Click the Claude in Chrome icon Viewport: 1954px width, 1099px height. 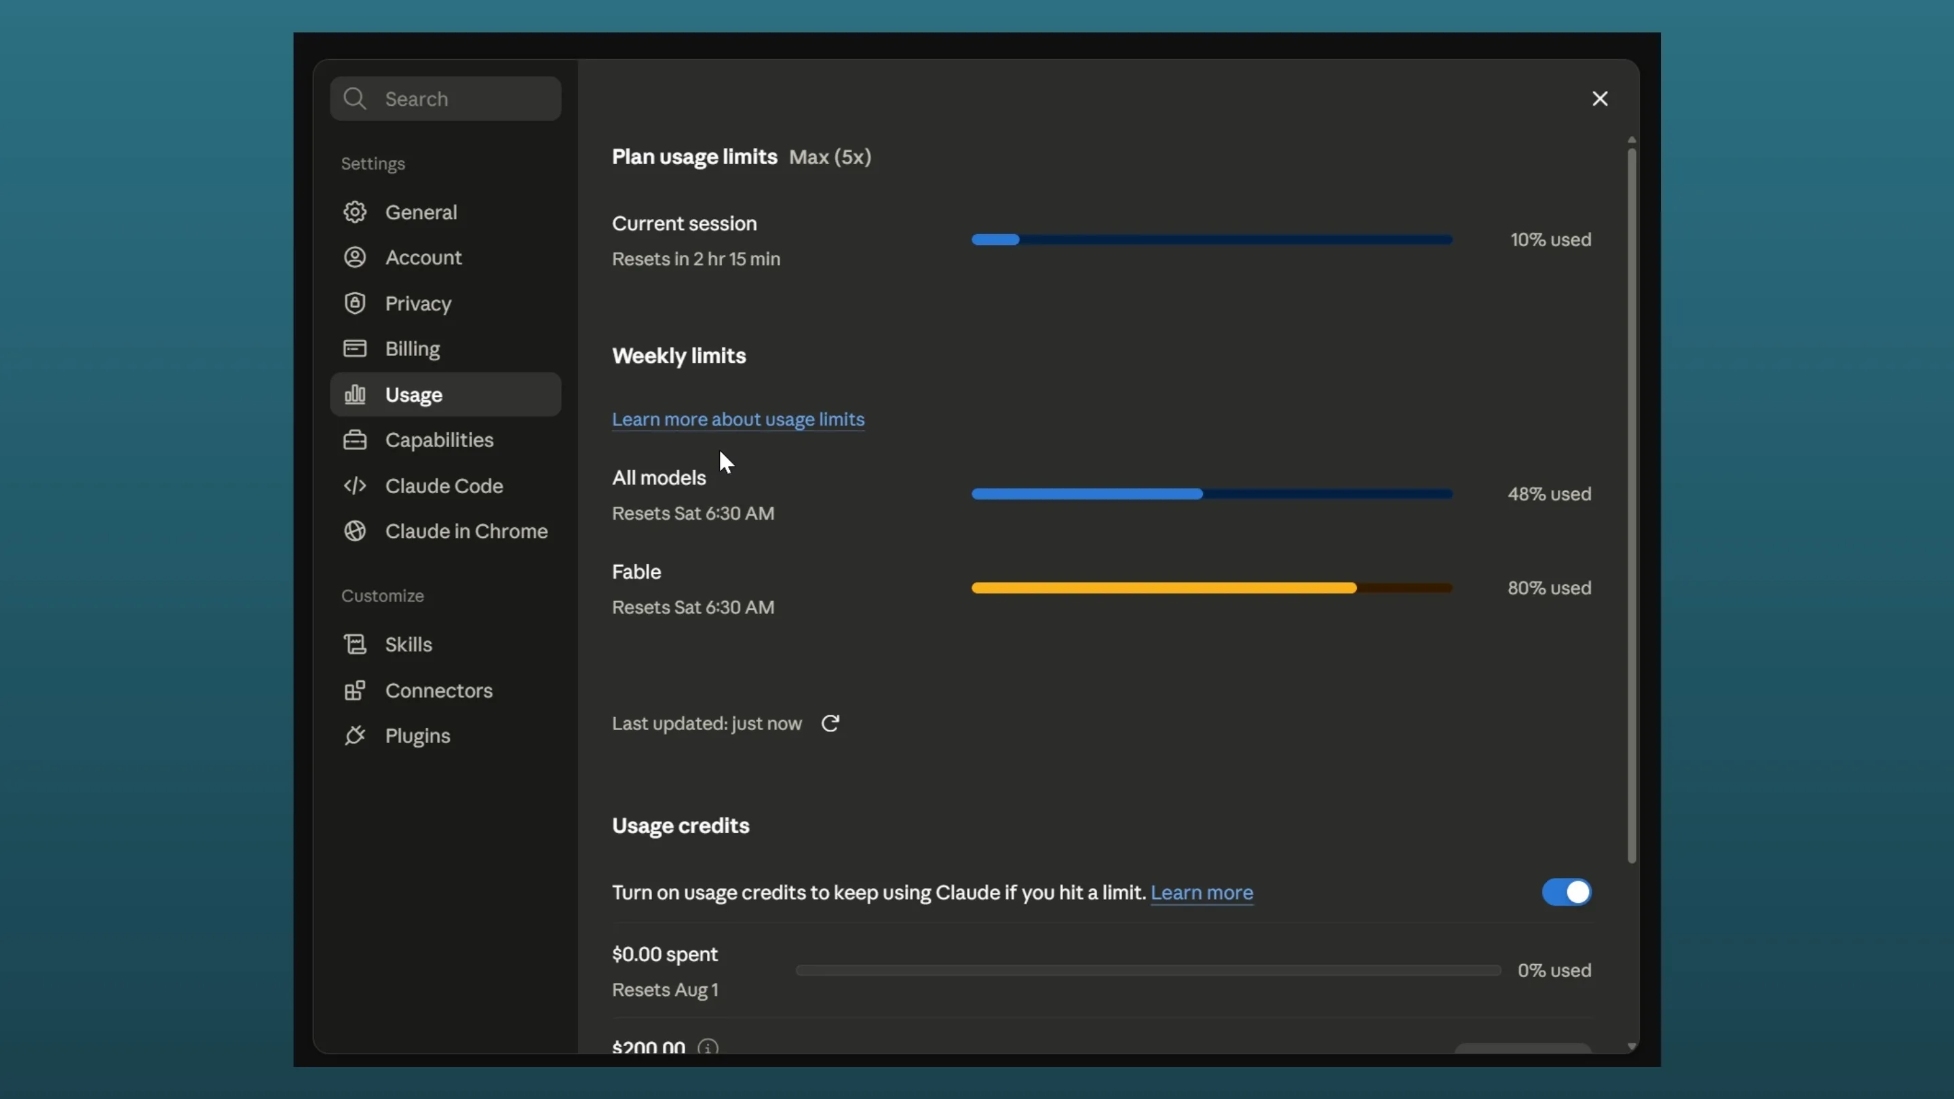(x=354, y=531)
